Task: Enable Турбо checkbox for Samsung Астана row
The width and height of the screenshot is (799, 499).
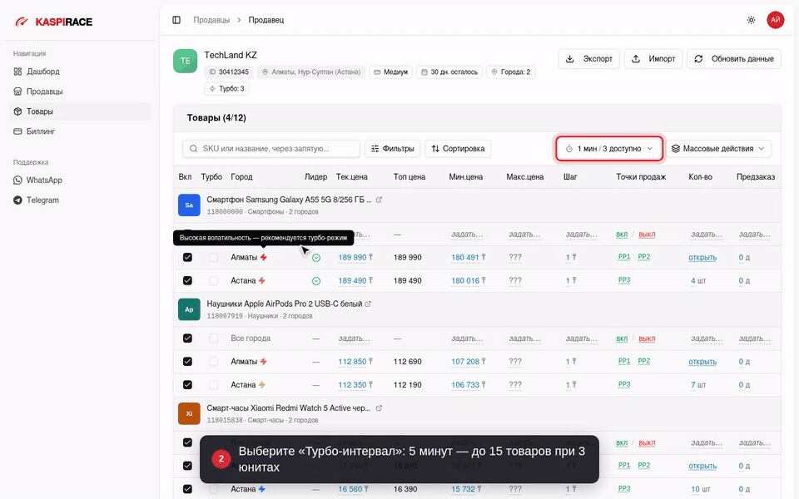Action: 214,280
